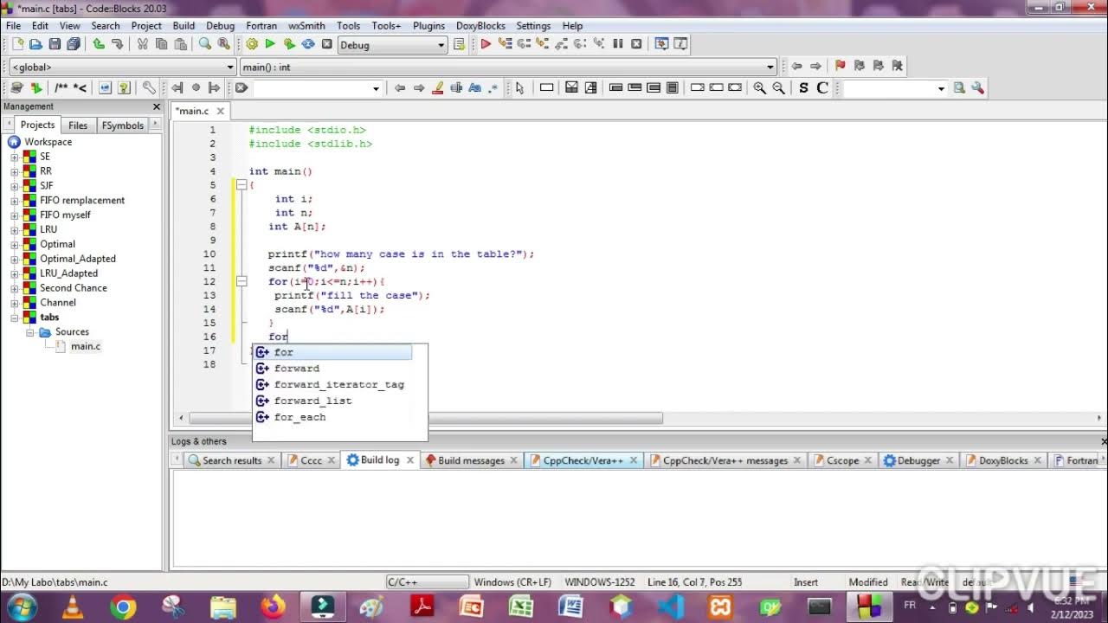This screenshot has width=1108, height=623.
Task: Expand the SE project tree node
Action: point(14,157)
